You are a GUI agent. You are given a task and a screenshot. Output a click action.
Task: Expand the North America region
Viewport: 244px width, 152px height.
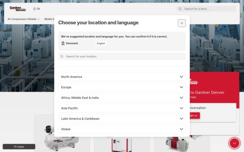pyautogui.click(x=122, y=77)
